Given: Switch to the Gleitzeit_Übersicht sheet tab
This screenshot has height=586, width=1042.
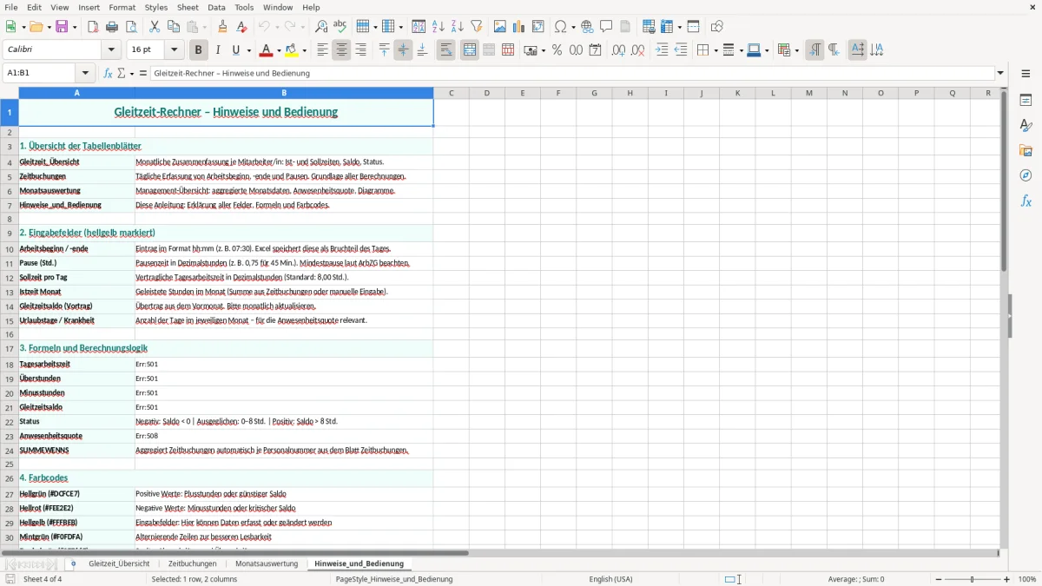Looking at the screenshot, I should click(119, 563).
